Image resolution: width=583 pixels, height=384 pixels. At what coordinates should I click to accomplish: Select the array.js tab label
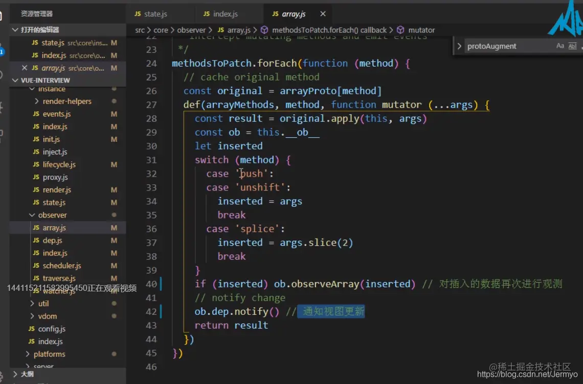click(294, 14)
